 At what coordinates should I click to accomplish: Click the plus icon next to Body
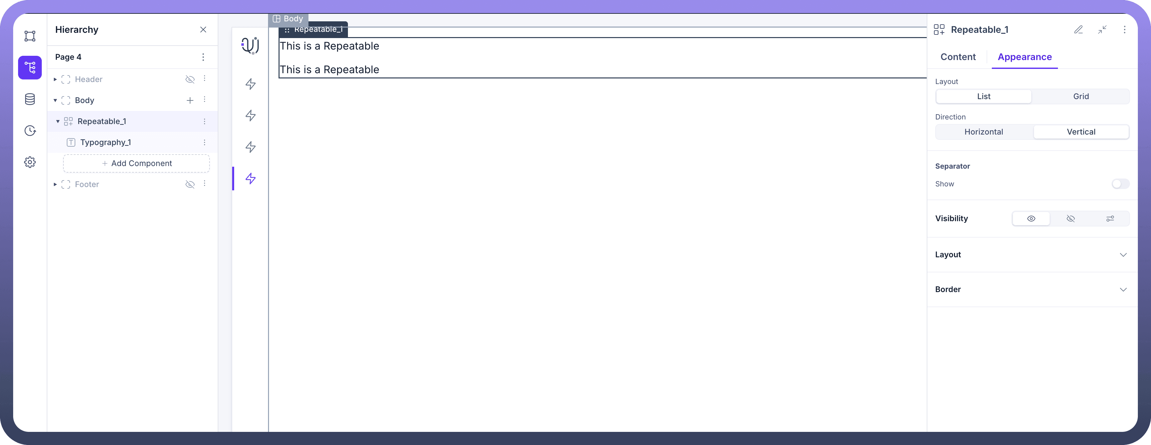(x=190, y=100)
